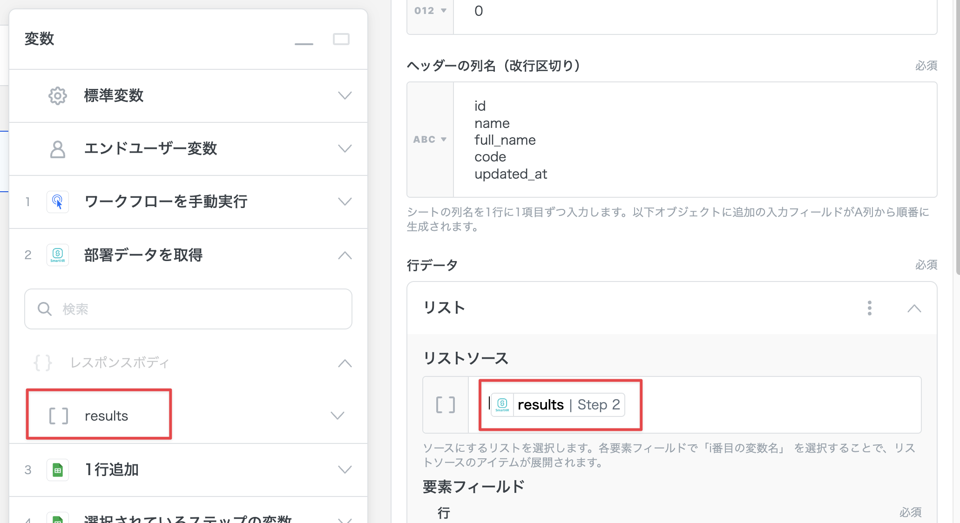Click the SmartHR icon on step 2

[x=57, y=255]
